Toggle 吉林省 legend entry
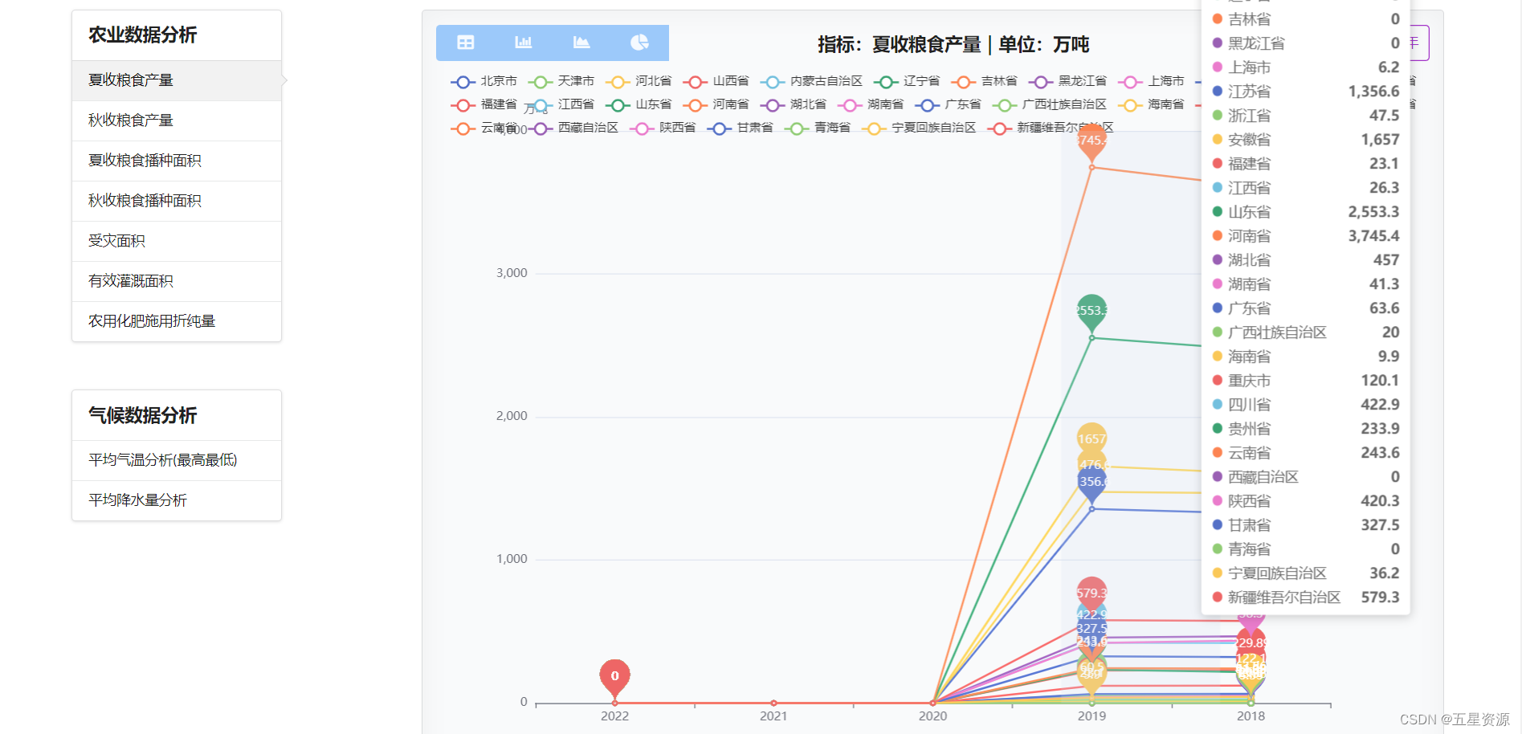 click(x=984, y=81)
